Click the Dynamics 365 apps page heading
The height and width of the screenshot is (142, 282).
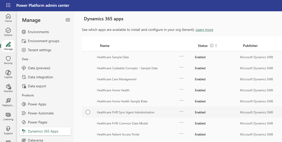tap(104, 19)
